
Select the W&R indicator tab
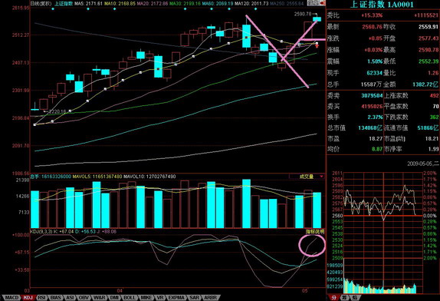pyautogui.click(x=100, y=298)
